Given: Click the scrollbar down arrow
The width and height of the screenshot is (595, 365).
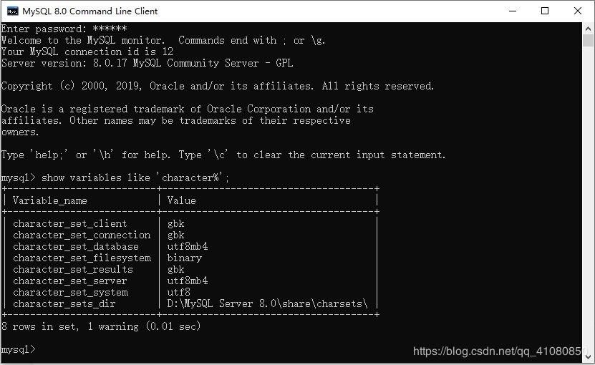Looking at the screenshot, I should (x=589, y=359).
